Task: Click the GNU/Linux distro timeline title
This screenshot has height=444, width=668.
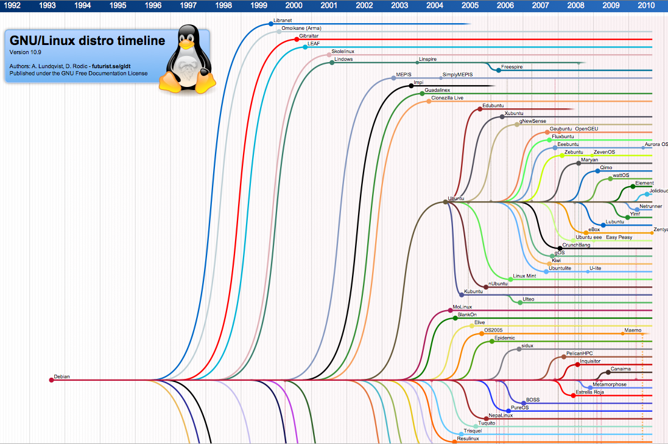Action: point(87,40)
